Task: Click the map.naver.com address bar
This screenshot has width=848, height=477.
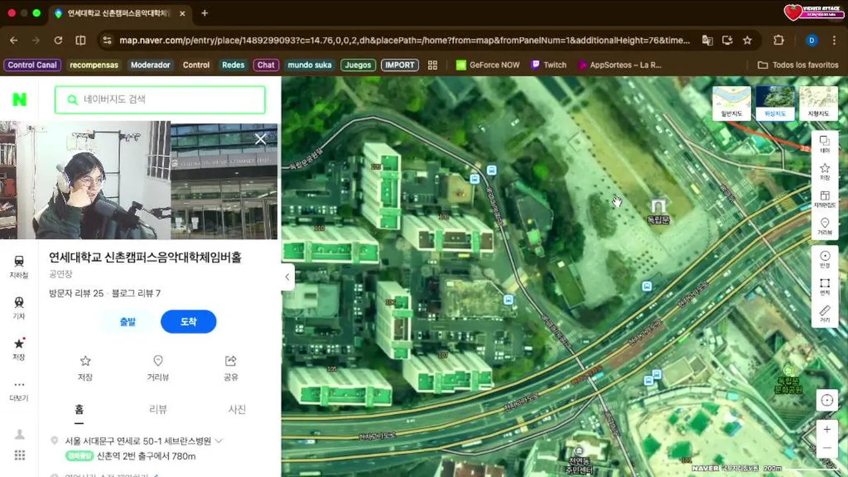Action: coord(404,40)
